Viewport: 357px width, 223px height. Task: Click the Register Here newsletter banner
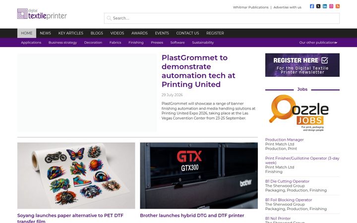tap(302, 65)
